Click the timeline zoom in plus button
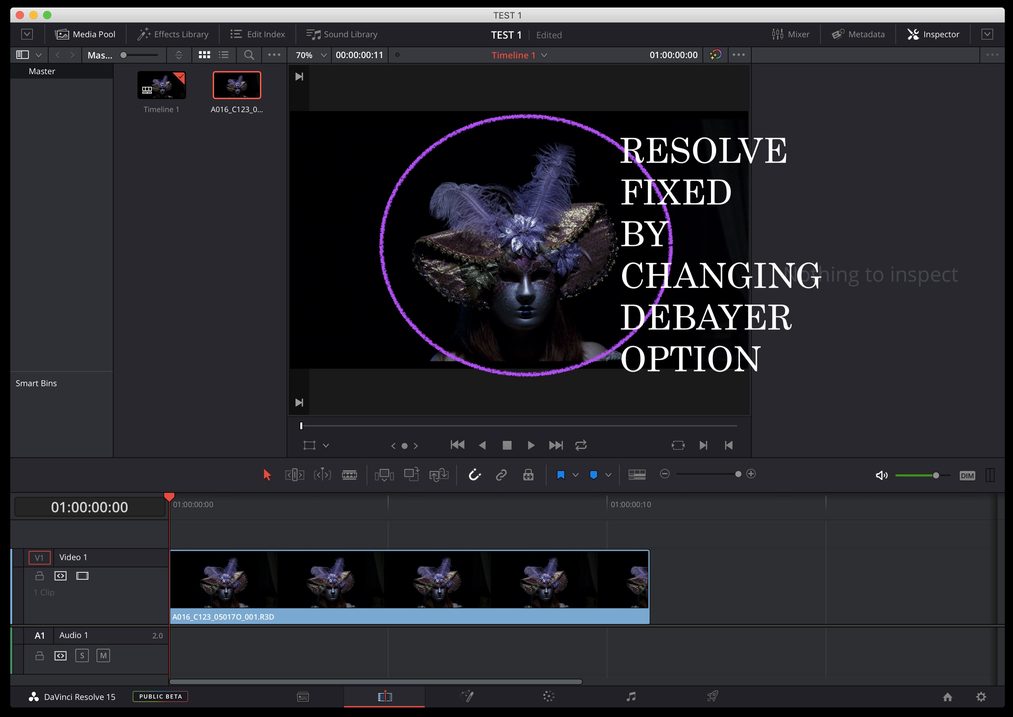This screenshot has width=1013, height=717. pos(751,474)
